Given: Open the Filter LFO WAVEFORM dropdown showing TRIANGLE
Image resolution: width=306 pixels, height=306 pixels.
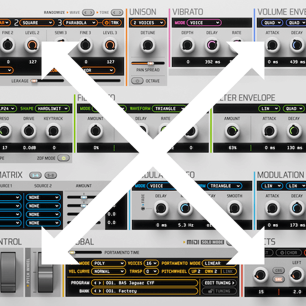Looking at the screenshot, I should click(169, 109).
